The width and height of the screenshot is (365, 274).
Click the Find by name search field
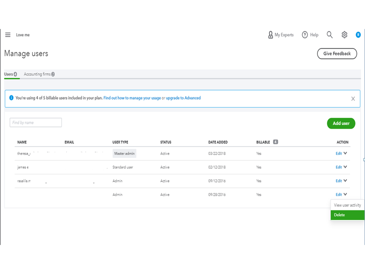[x=36, y=123]
